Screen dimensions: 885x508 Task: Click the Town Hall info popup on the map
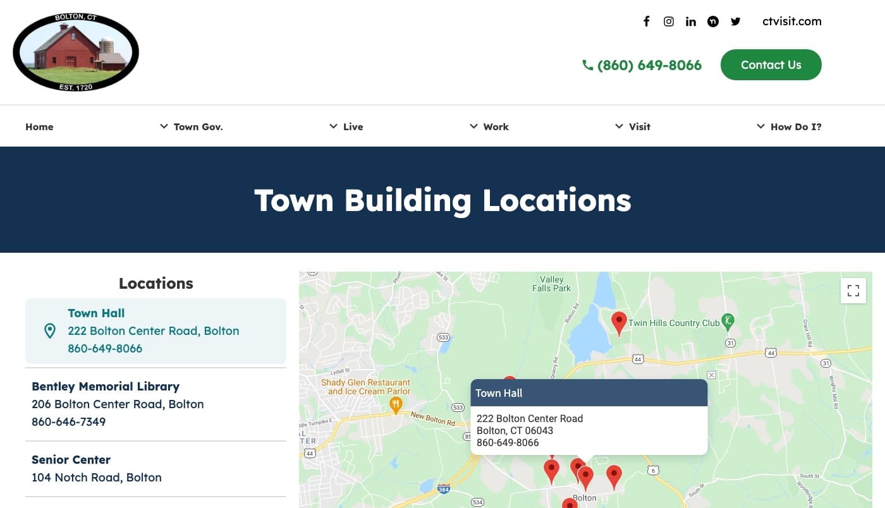pos(589,417)
